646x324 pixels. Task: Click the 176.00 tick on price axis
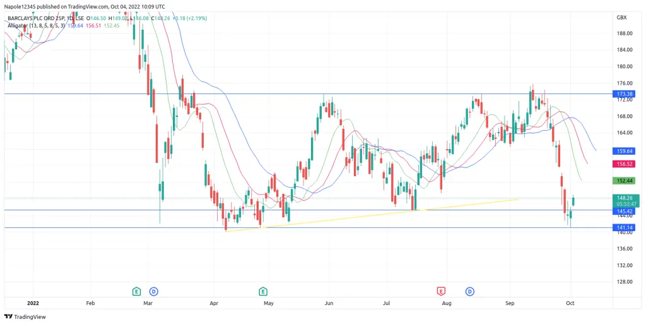point(625,83)
